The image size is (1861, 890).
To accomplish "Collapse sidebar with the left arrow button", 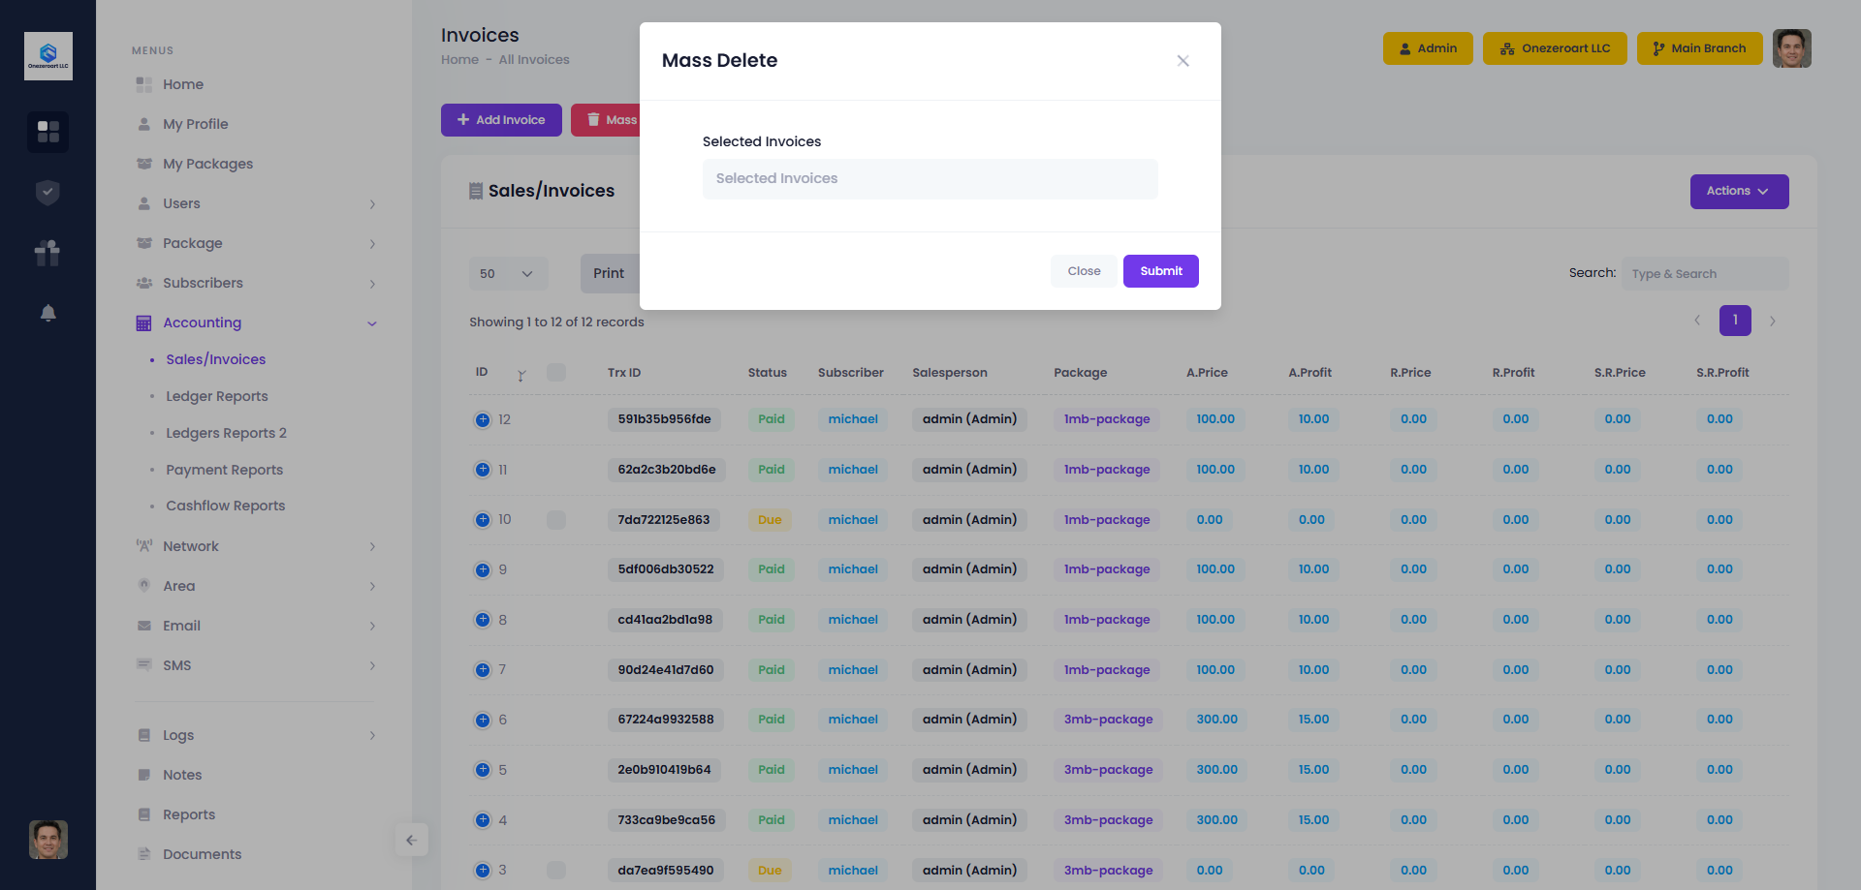I will click(411, 840).
